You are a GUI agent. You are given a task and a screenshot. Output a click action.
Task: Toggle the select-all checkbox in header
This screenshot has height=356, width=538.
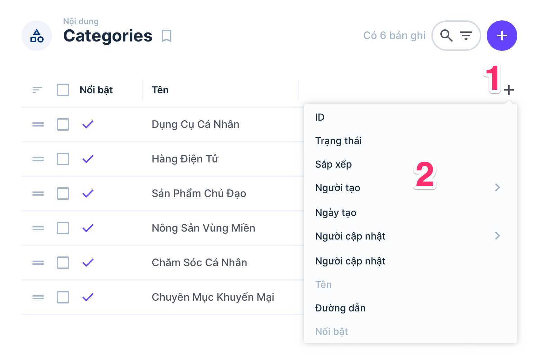pos(63,90)
